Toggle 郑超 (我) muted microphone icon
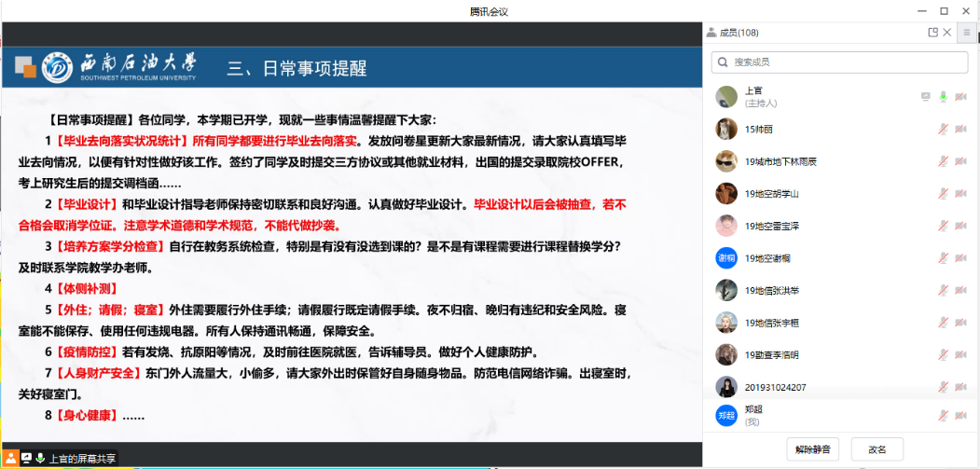The image size is (980, 469). click(x=944, y=415)
